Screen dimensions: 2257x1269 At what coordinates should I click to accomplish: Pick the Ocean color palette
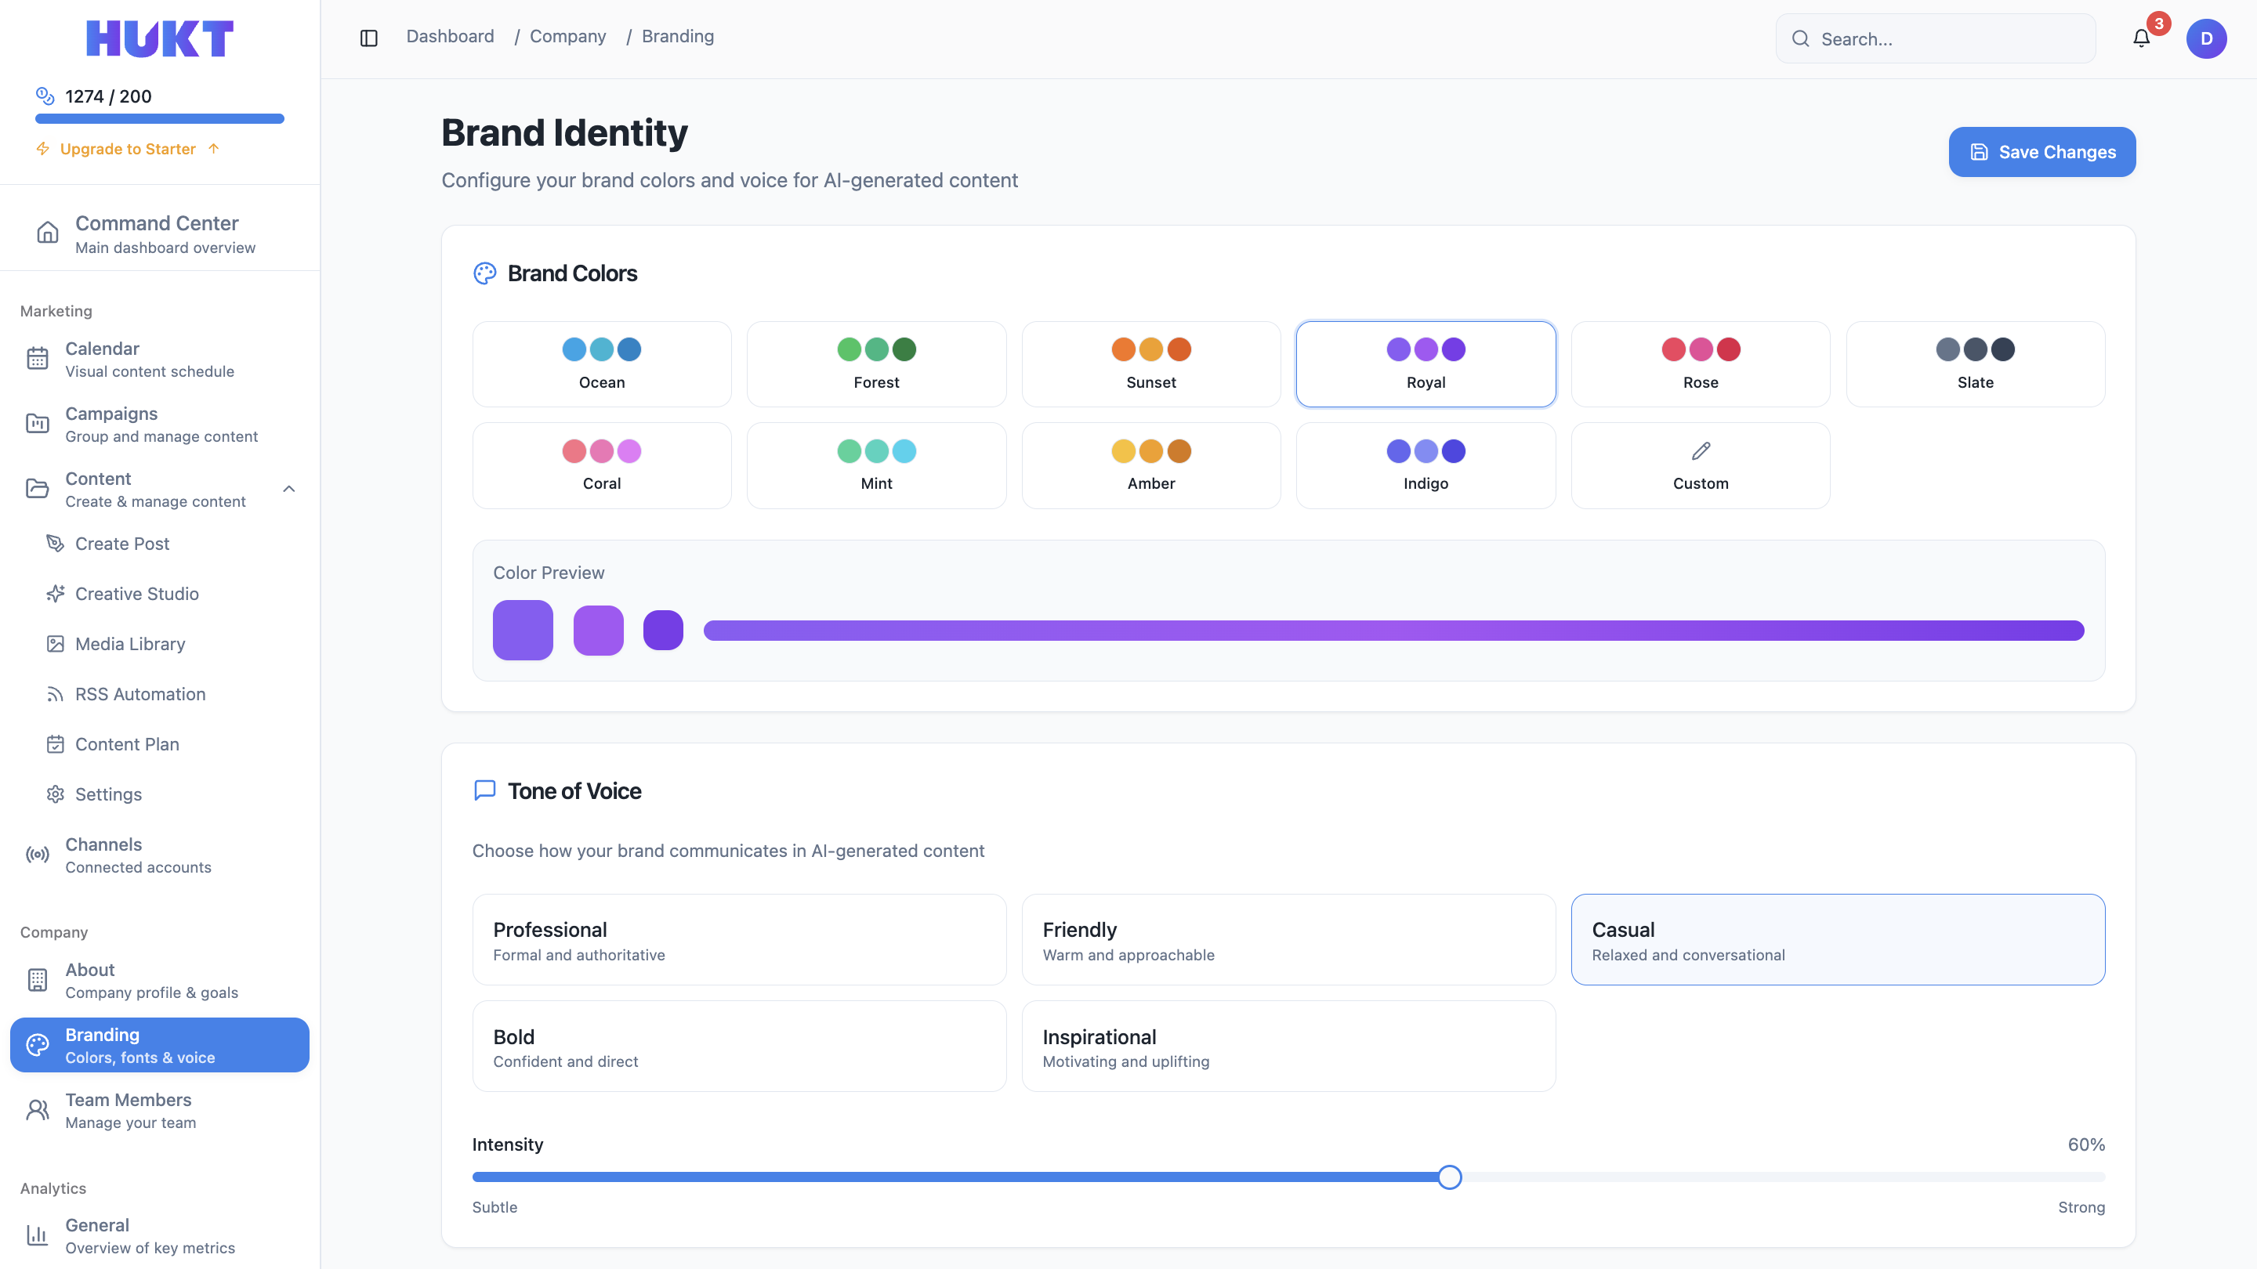click(601, 363)
